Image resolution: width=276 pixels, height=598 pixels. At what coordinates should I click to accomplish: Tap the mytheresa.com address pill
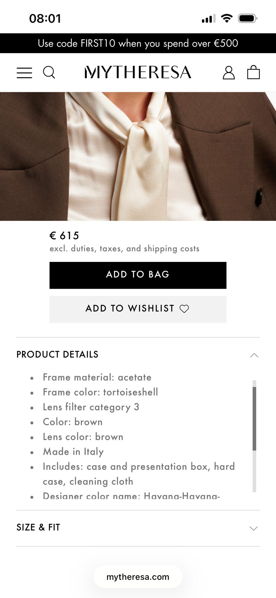pos(138,577)
